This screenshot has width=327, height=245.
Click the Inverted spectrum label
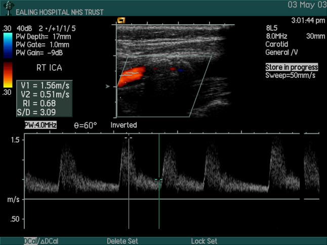tap(124, 125)
